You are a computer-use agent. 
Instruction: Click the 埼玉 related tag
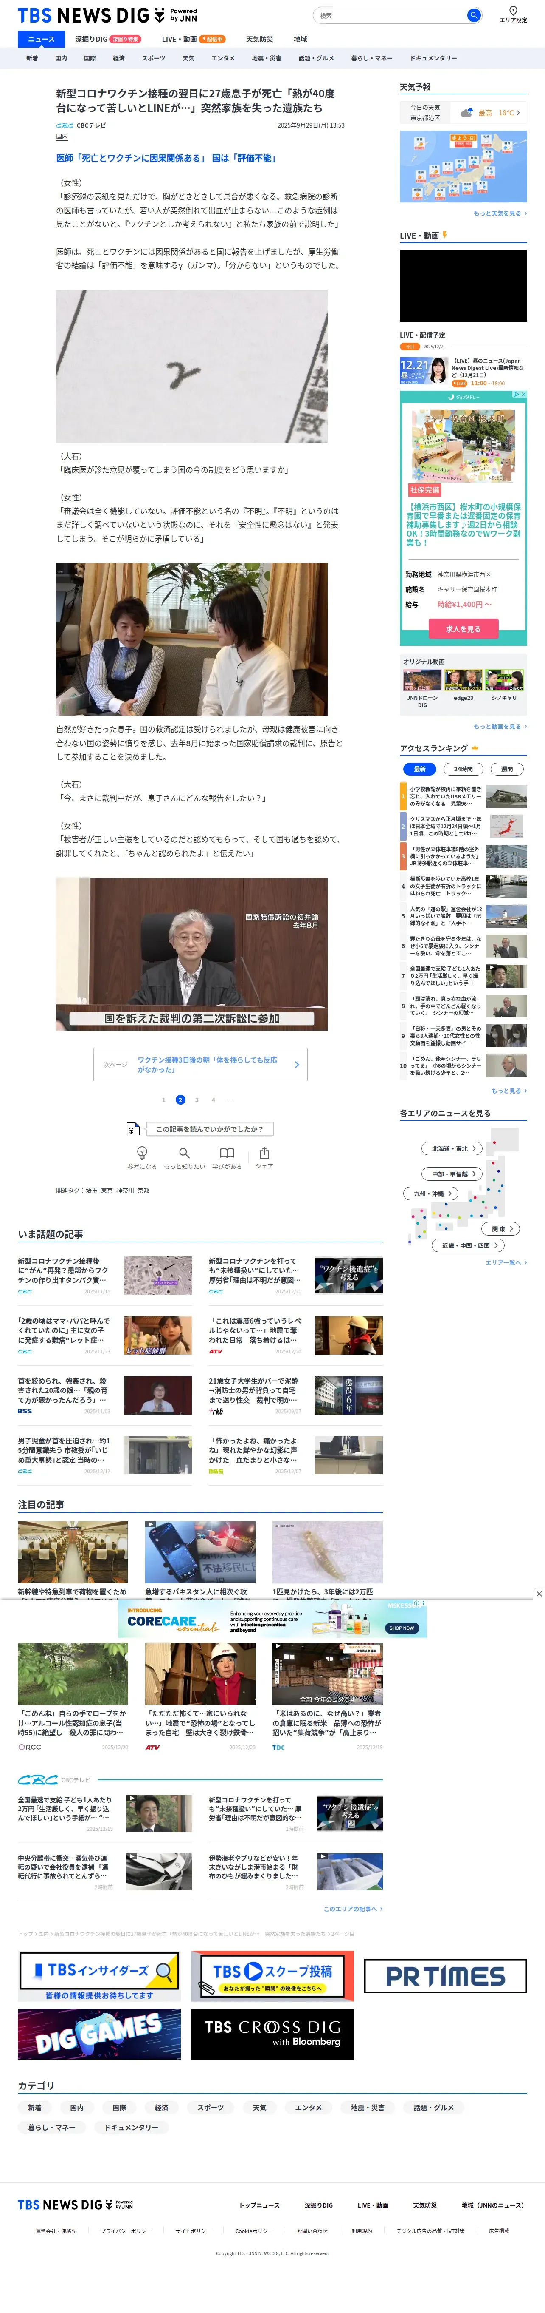pos(91,1191)
